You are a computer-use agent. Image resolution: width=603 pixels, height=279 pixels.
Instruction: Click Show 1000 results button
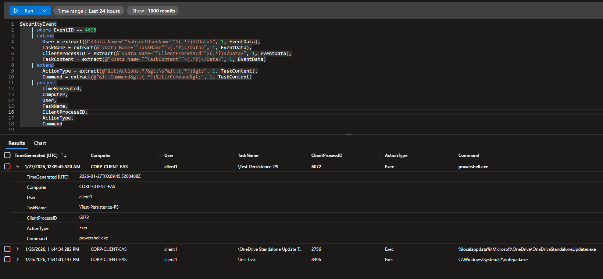(x=153, y=11)
